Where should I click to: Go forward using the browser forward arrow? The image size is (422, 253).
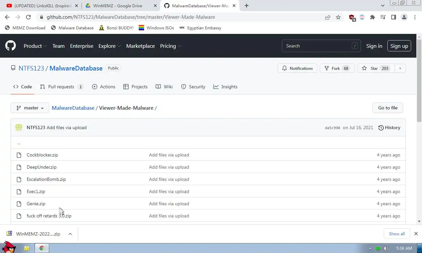coord(18,17)
